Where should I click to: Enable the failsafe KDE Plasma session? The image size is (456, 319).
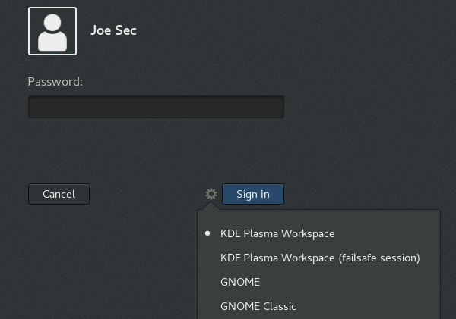coord(319,258)
